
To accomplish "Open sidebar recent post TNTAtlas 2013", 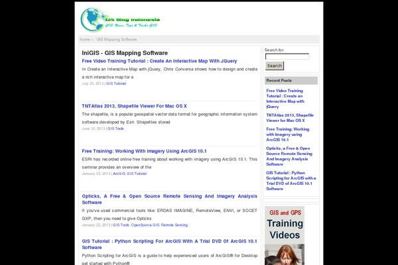I will [290, 118].
